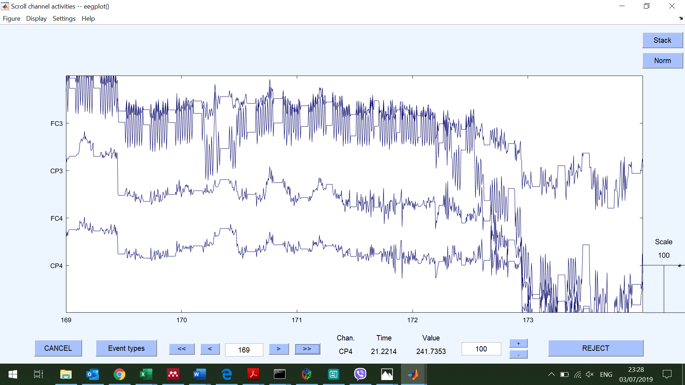Select the CP3 channel label
Screen dimensions: 685x385
click(56, 171)
